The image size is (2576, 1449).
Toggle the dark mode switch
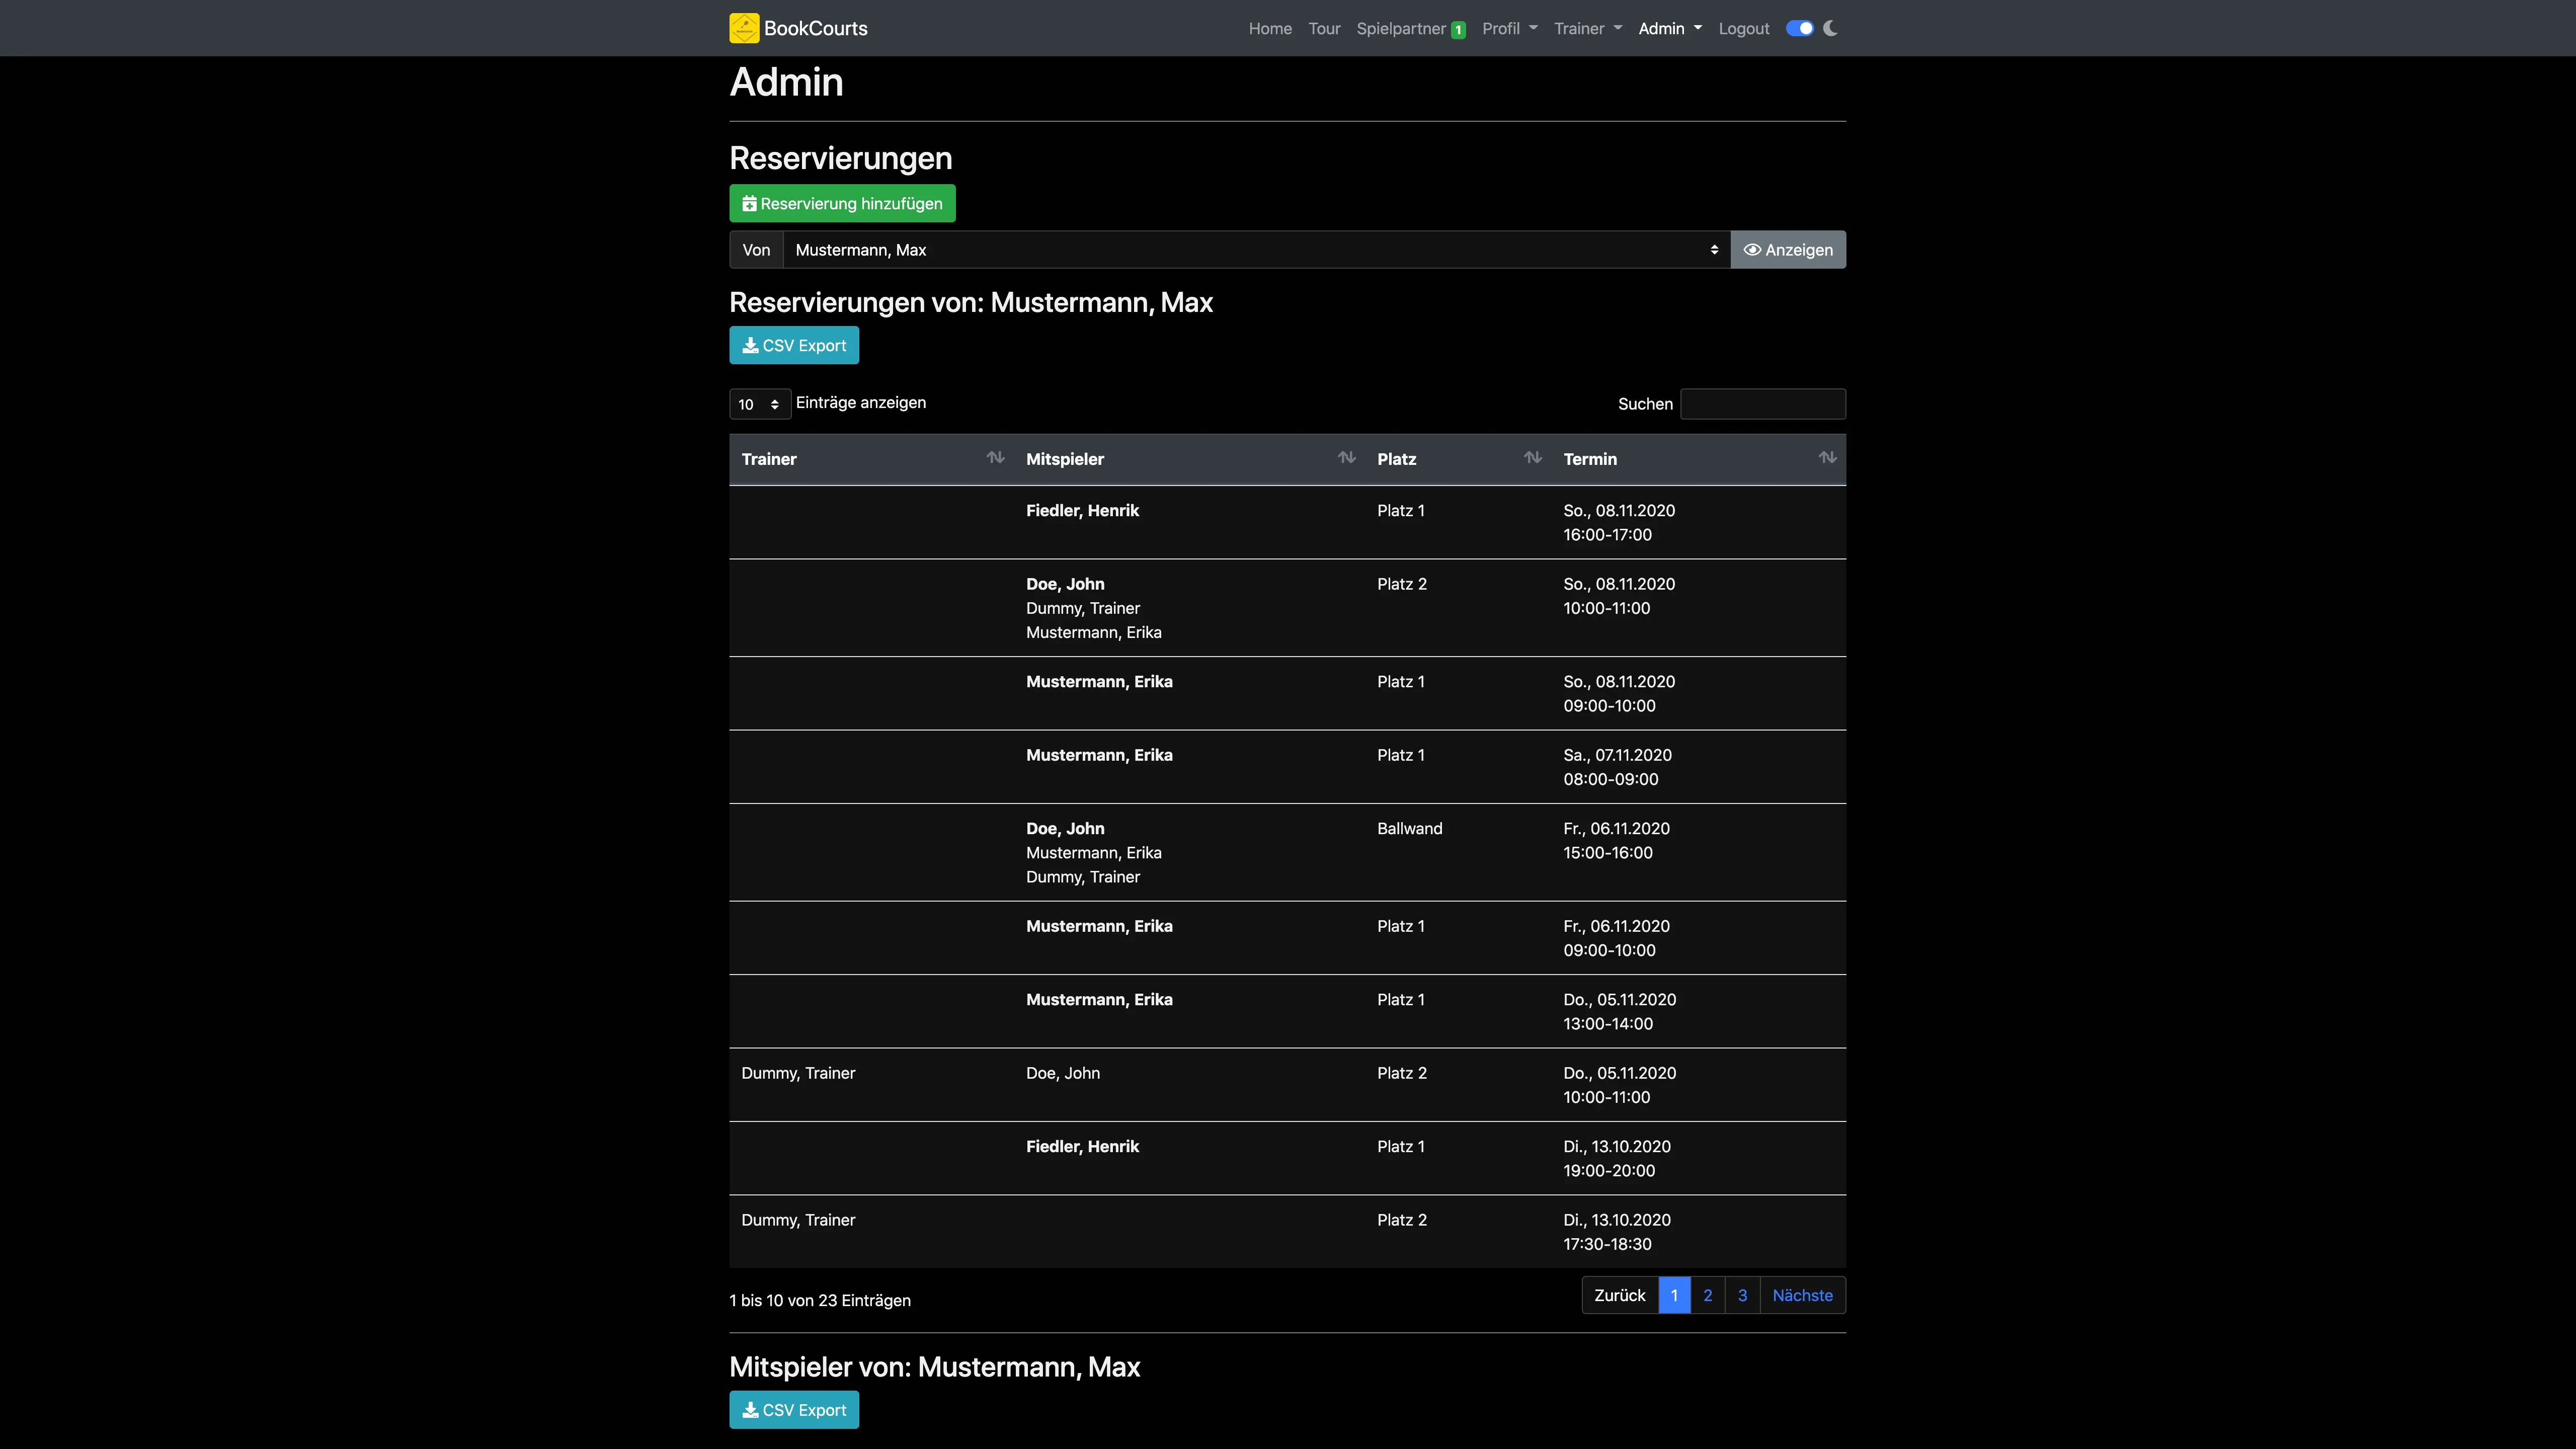[x=1799, y=28]
